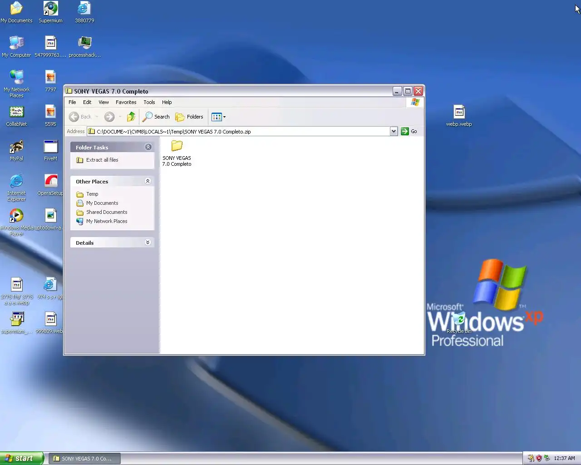Collapse the Other Places panel

pos(148,181)
